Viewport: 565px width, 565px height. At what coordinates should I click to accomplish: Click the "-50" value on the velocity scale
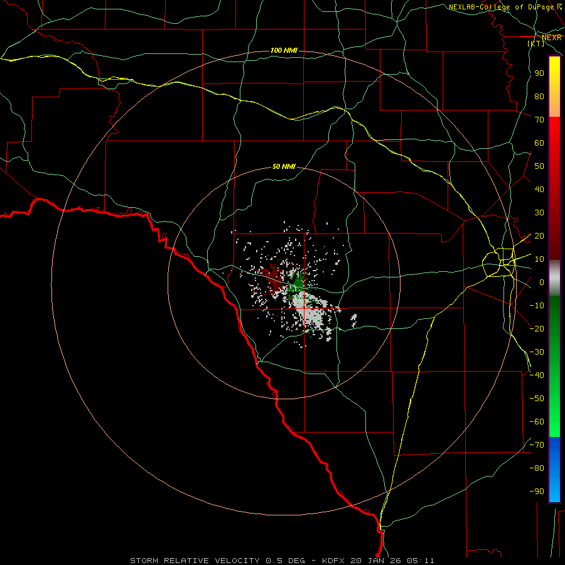(537, 399)
